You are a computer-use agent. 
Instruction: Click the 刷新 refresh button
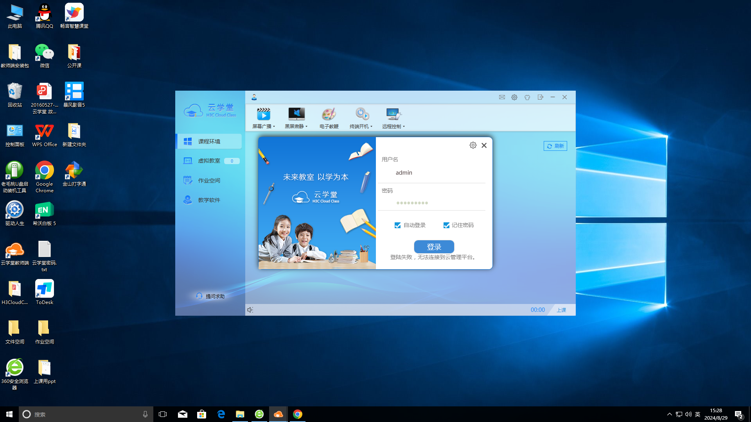(555, 146)
